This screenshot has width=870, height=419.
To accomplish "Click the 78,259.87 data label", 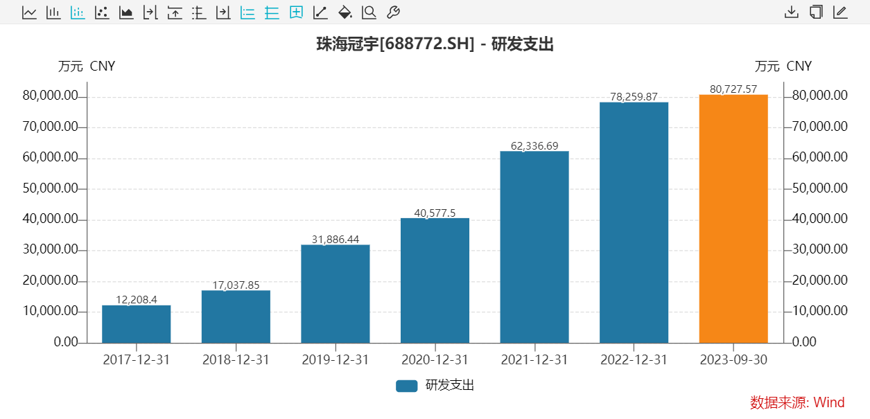I will [x=634, y=97].
